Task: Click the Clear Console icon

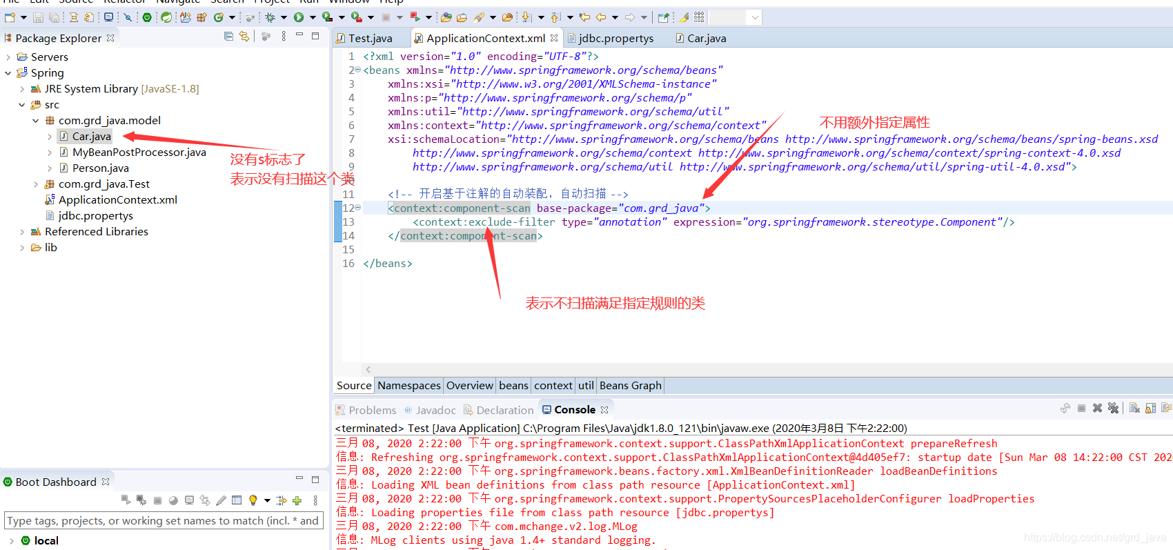Action: coord(1134,409)
